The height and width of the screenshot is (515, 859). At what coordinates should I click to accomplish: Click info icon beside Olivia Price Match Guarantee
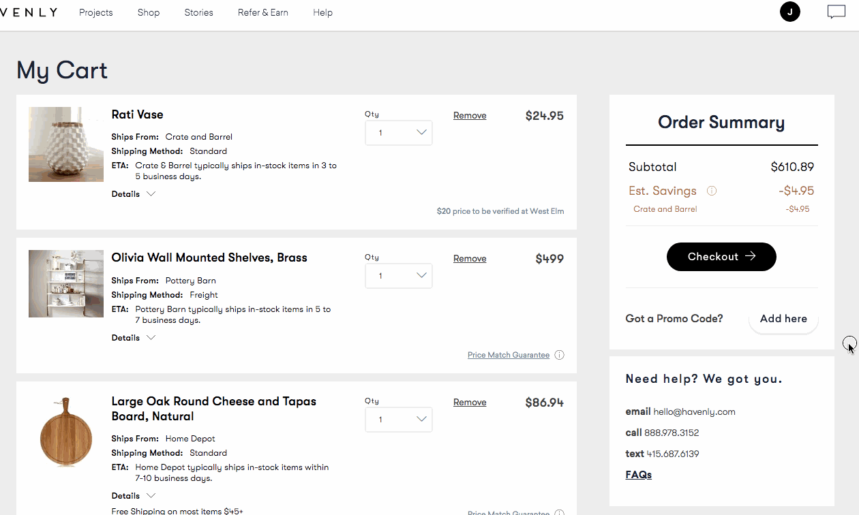point(559,355)
